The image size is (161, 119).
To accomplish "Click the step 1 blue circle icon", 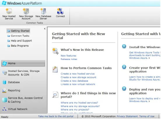I will tap(124, 46).
